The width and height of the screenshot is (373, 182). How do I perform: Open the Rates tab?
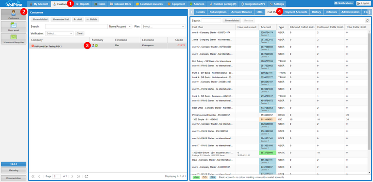coord(100,4)
